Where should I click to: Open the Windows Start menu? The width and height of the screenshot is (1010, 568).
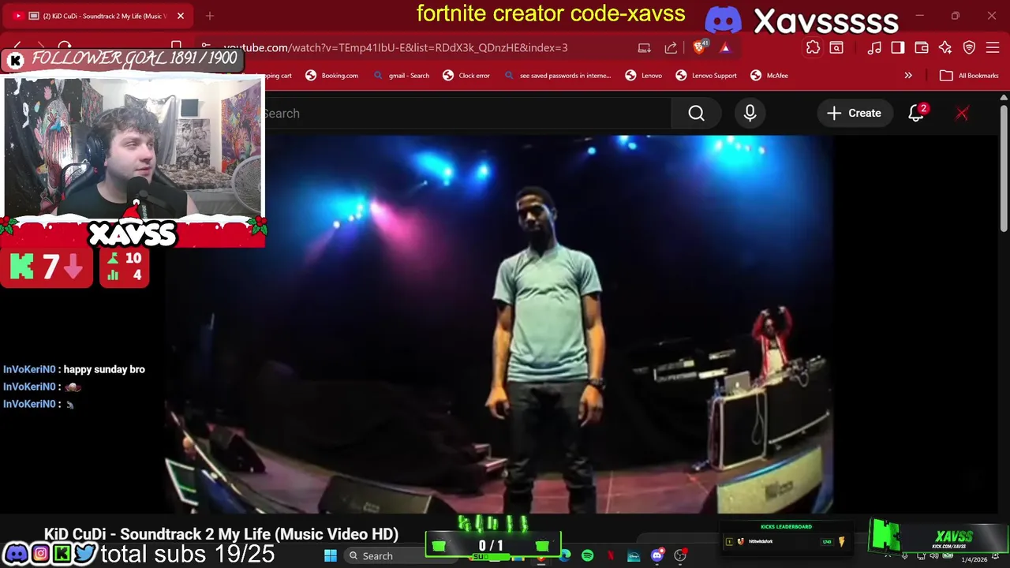[x=331, y=556]
